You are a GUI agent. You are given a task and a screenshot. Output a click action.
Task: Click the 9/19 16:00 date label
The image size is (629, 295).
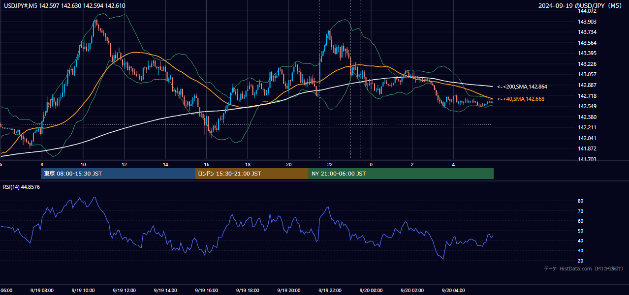coord(207,291)
